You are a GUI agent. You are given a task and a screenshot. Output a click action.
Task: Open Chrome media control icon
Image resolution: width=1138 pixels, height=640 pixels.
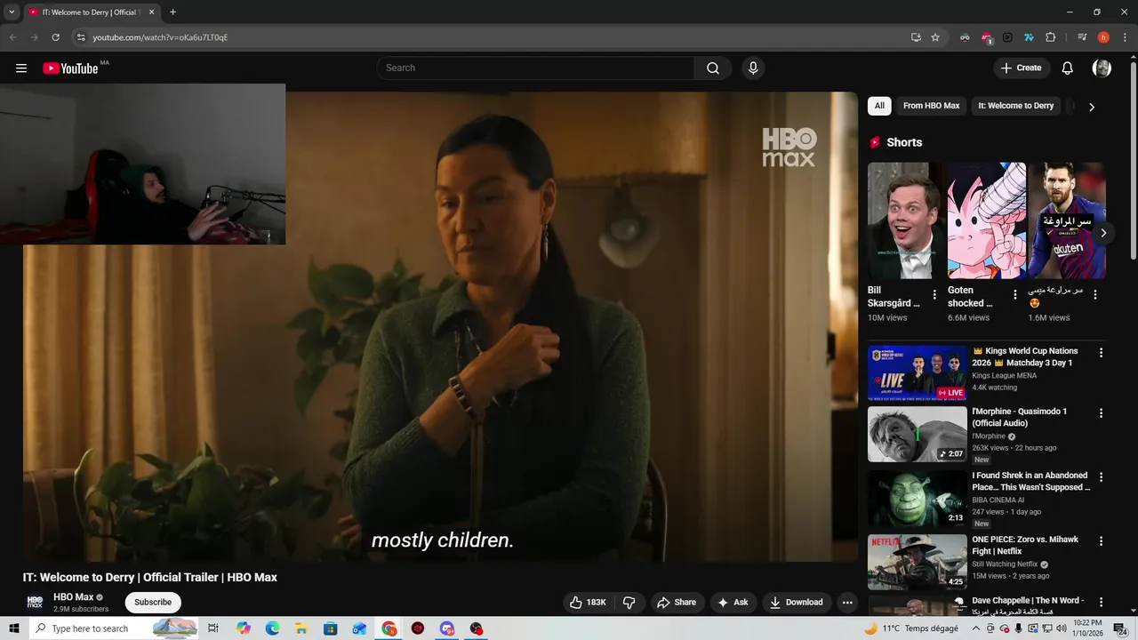(x=1082, y=37)
